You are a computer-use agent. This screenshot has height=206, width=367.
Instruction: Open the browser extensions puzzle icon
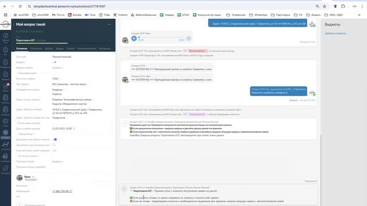tap(343, 6)
